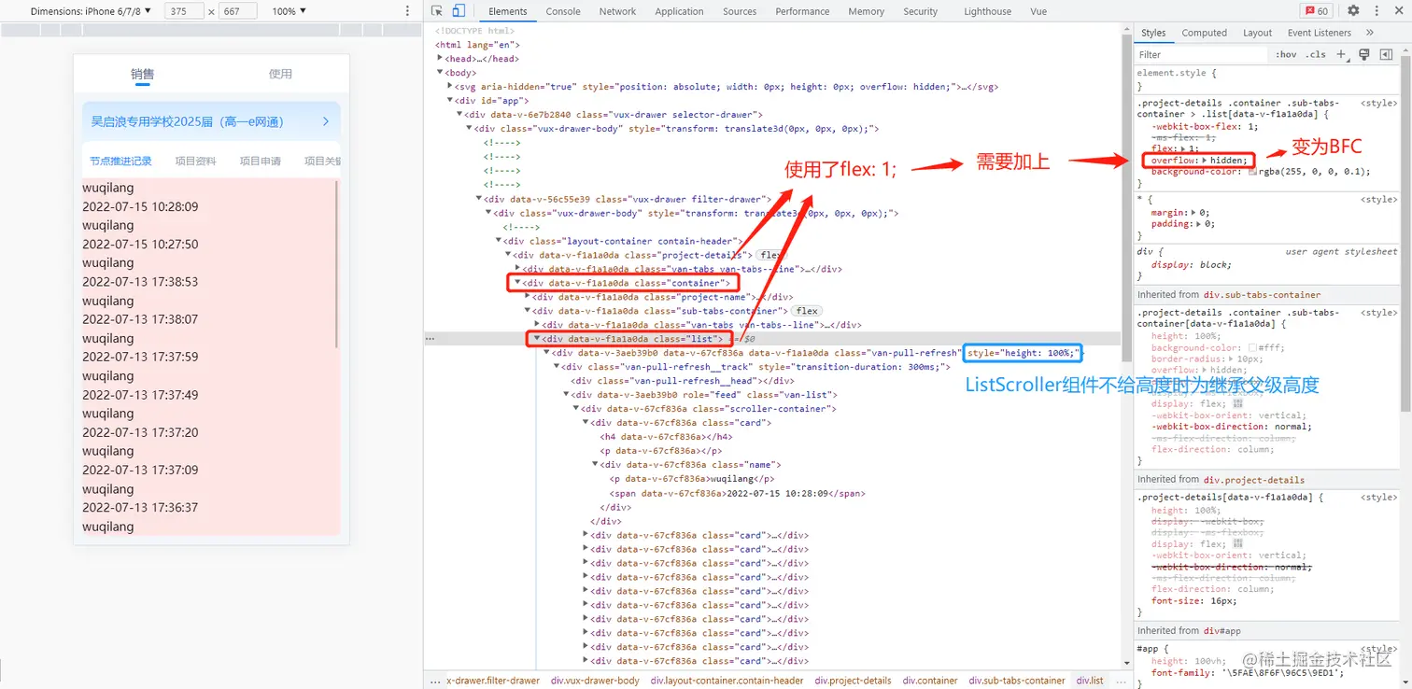
Task: Open the Event Listeners tab
Action: 1320,33
